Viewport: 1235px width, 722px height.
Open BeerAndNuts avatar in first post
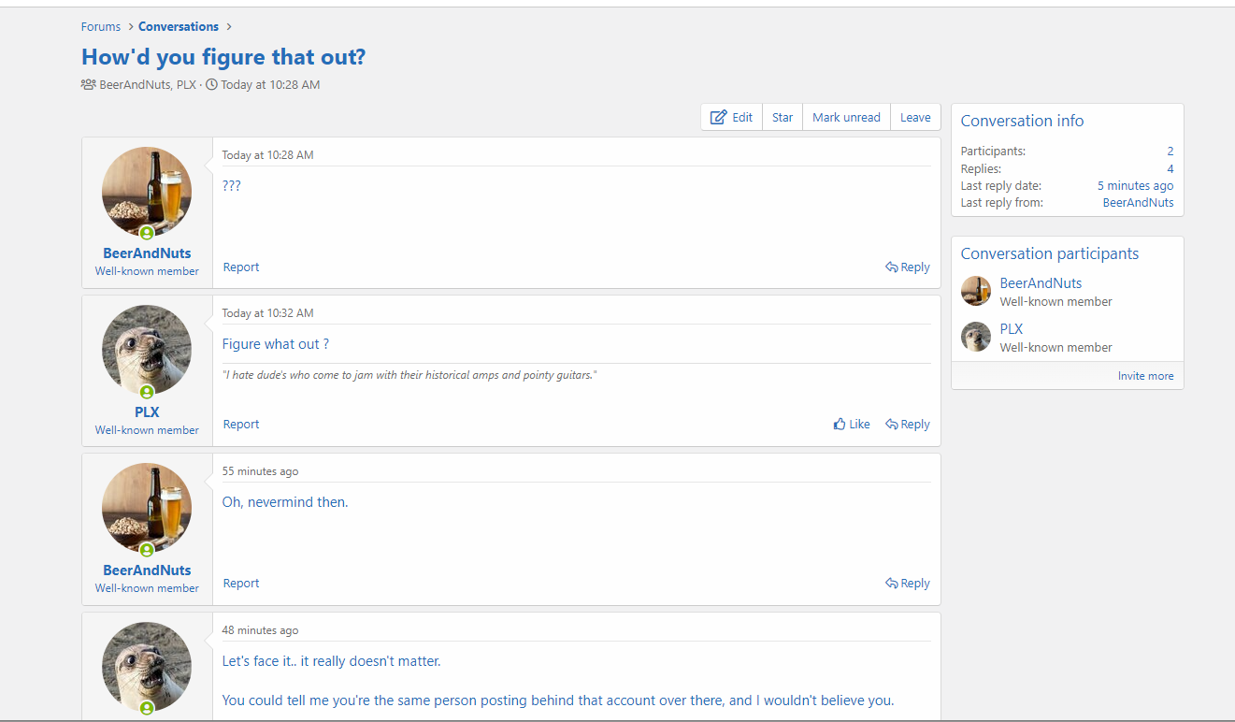pyautogui.click(x=147, y=192)
